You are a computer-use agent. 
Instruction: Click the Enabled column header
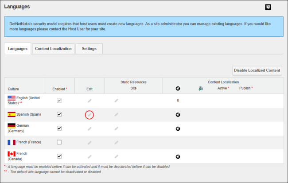(x=60, y=89)
